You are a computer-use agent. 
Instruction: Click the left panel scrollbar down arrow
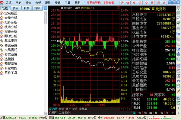(x=46, y=113)
